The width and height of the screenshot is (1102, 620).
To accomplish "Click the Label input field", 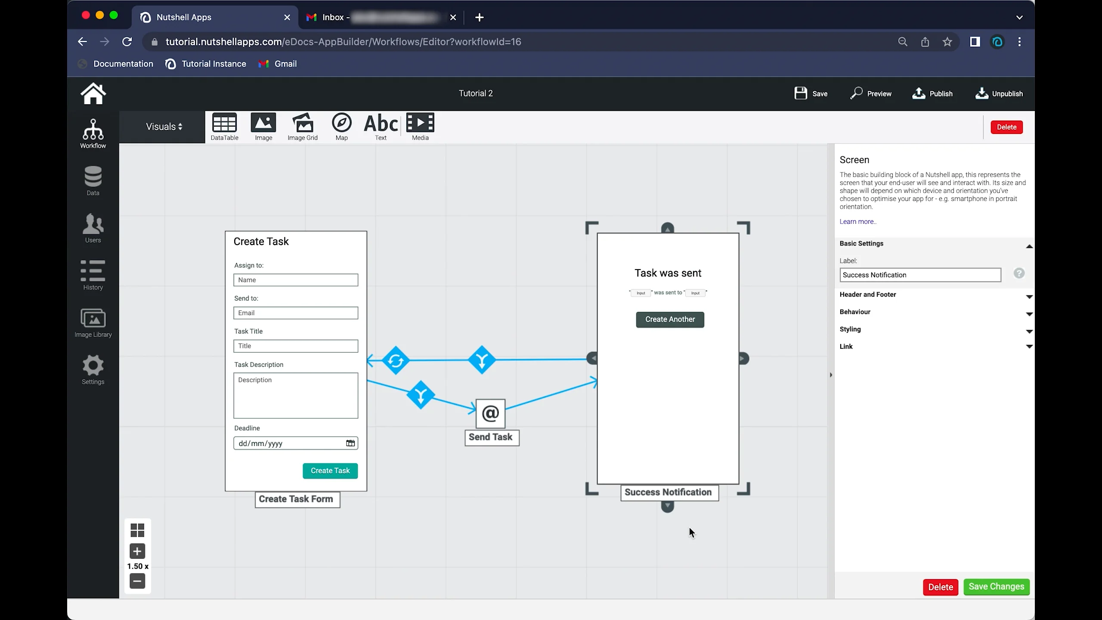I will pos(920,275).
